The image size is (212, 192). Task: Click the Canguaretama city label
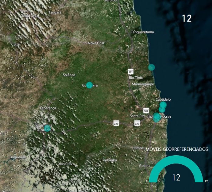[142, 32]
